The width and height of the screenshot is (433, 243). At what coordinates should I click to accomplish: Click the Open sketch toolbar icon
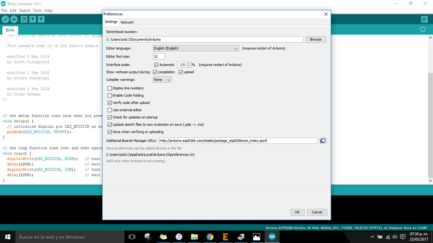click(33, 19)
